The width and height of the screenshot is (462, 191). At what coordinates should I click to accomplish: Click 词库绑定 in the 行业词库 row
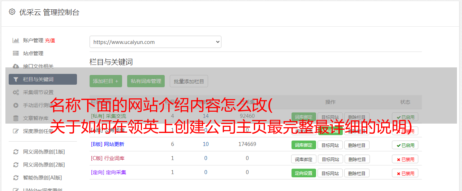[x=303, y=159]
